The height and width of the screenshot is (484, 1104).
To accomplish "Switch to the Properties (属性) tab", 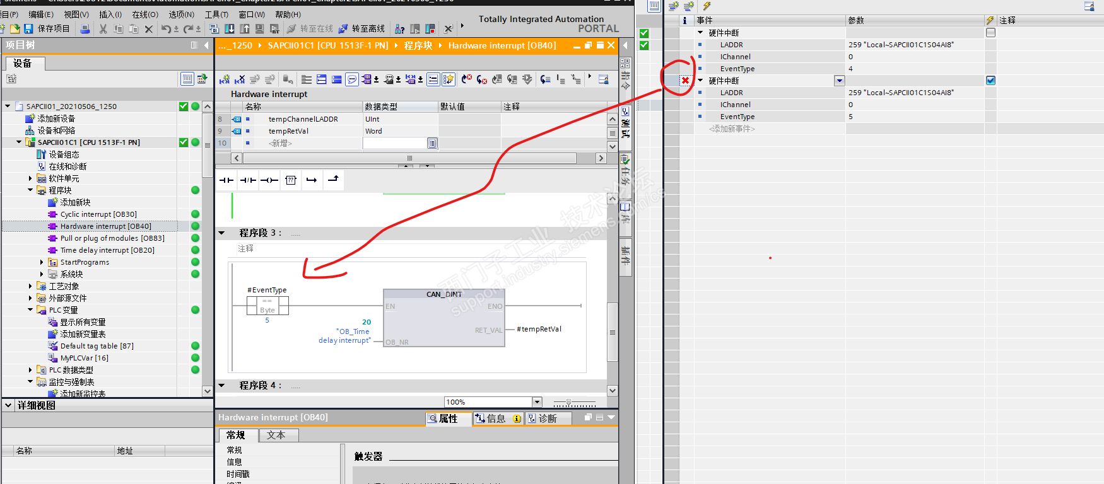I will point(449,418).
